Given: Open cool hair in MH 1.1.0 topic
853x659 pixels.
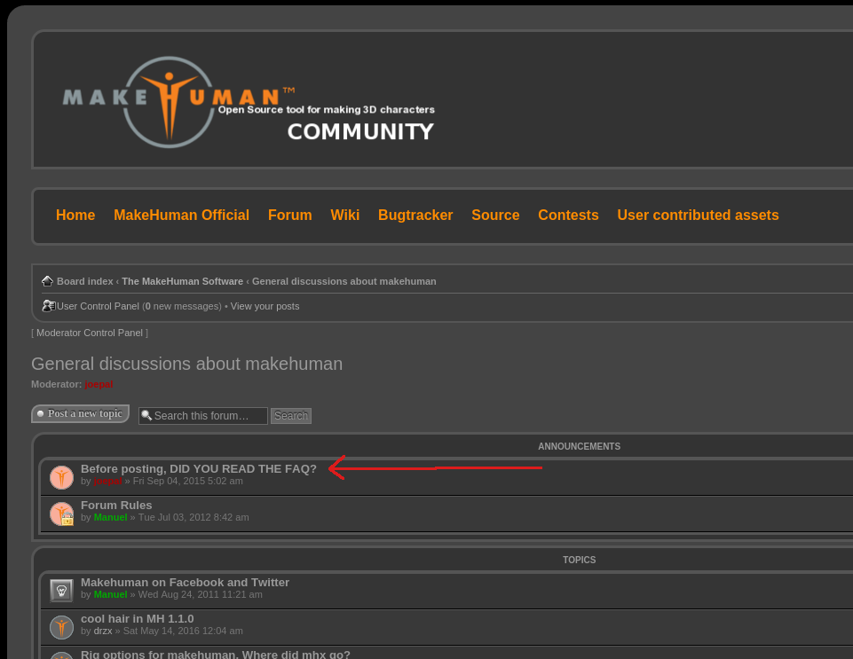Looking at the screenshot, I should (x=137, y=619).
